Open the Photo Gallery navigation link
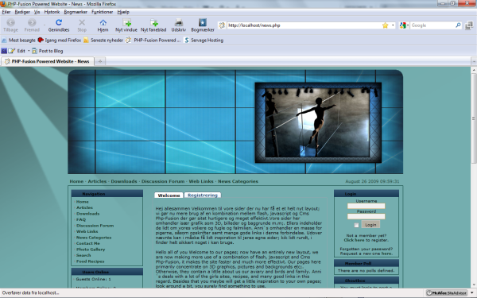The height and width of the screenshot is (298, 477). pyautogui.click(x=91, y=250)
